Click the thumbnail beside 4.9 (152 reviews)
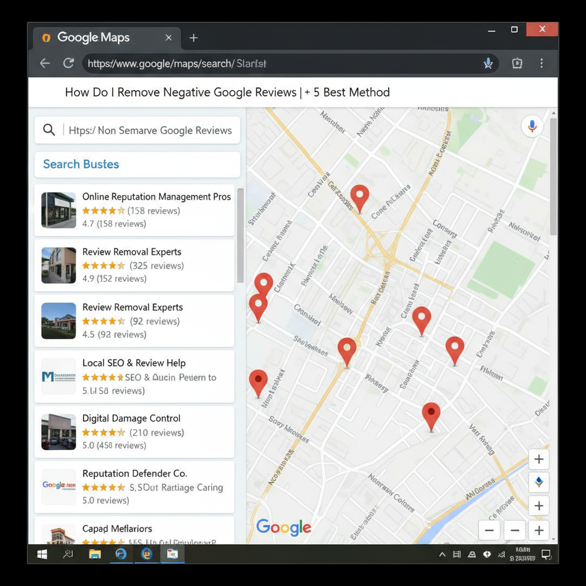The height and width of the screenshot is (586, 586). [59, 266]
